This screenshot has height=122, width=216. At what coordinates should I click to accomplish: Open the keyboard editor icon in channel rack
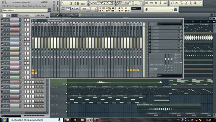pos(43,15)
